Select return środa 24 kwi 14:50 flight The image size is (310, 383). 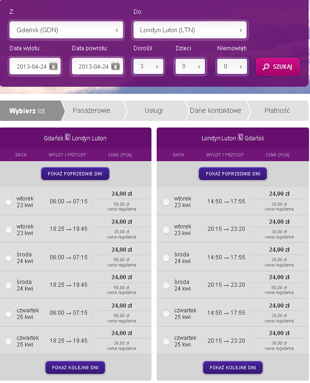tap(166, 258)
